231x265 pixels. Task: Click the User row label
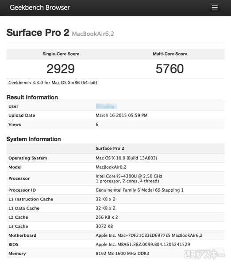pos(13,106)
